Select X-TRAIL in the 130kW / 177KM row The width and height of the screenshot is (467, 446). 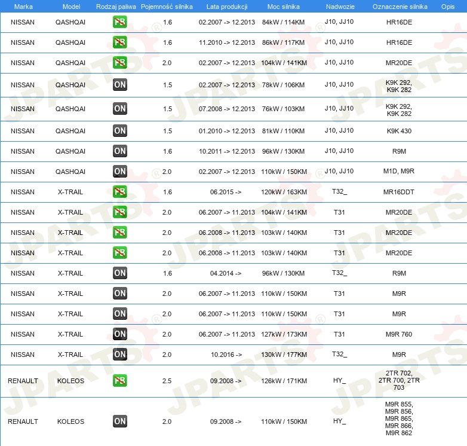point(70,355)
